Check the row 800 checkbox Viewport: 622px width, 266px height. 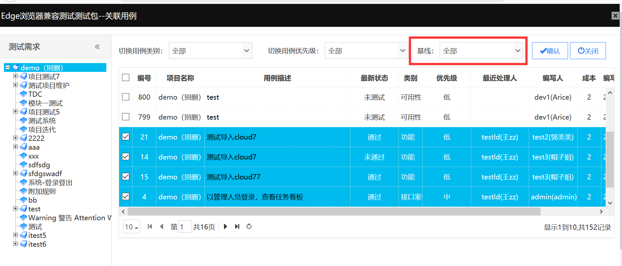pos(126,97)
